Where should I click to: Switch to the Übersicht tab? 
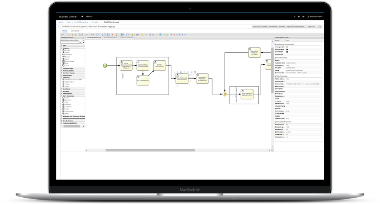click(x=75, y=31)
